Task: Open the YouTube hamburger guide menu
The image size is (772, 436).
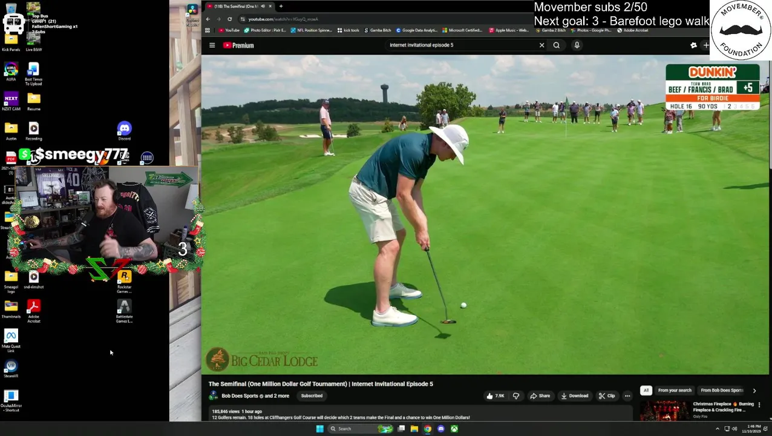Action: click(x=212, y=45)
